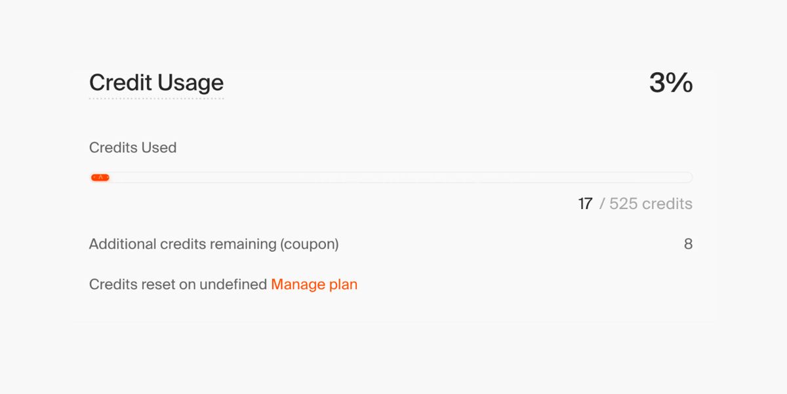Viewport: 787px width, 394px height.
Task: Click the used credits number 17
Action: coord(585,204)
